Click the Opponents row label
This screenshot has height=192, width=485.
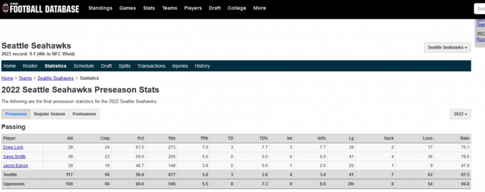14,184
